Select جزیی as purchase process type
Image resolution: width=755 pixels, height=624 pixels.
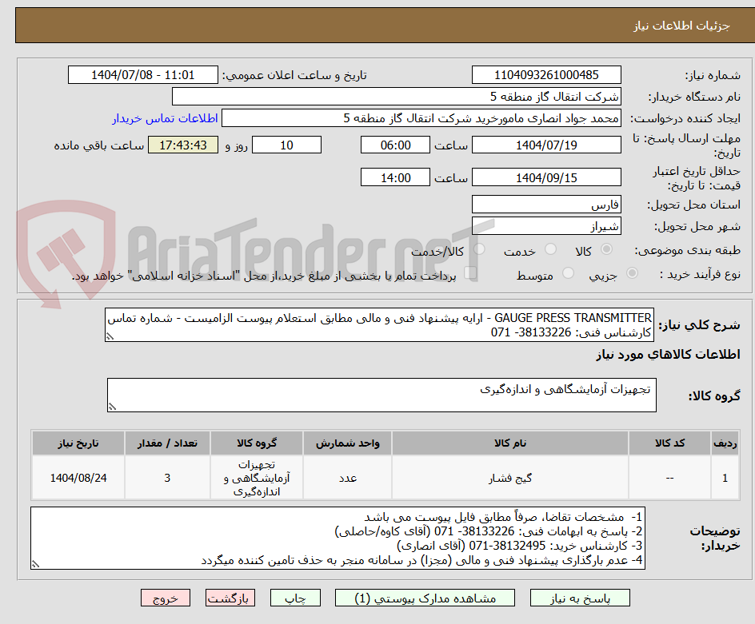(632, 271)
